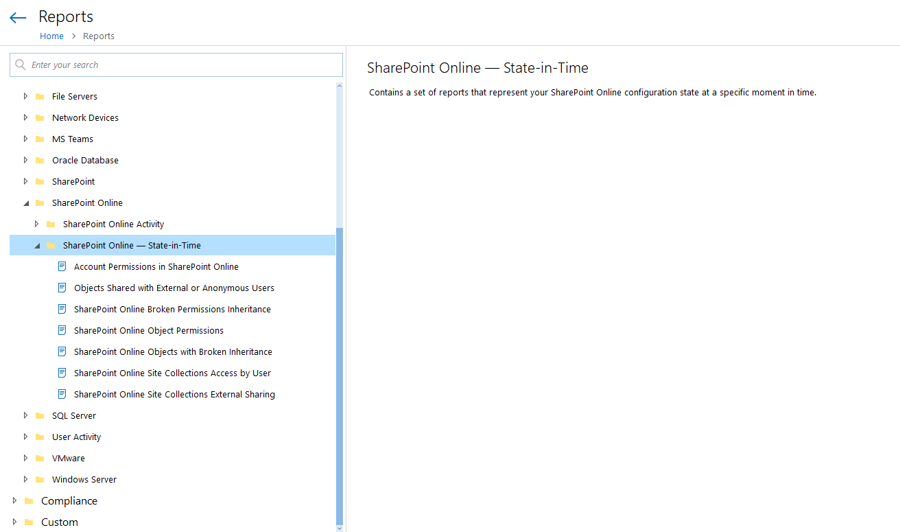This screenshot has height=532, width=900.
Task: Expand the File Servers tree node
Action: point(25,96)
